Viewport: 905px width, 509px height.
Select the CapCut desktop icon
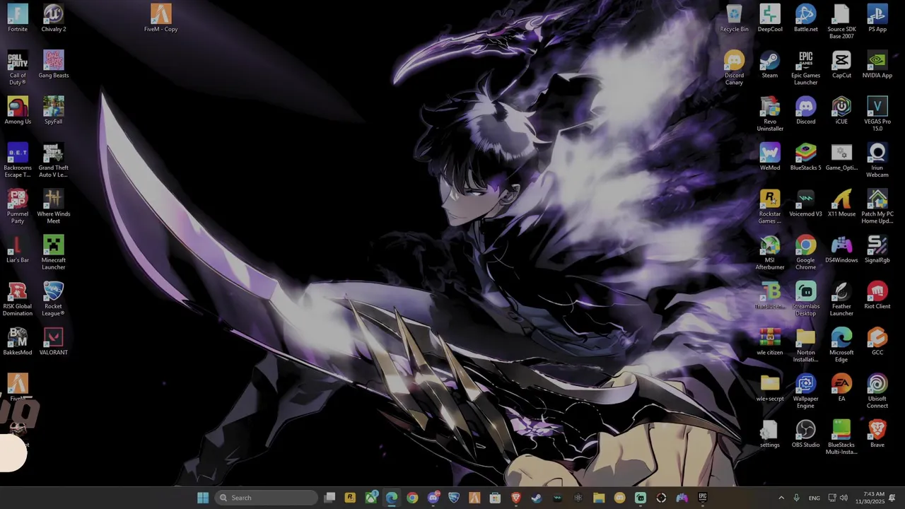pyautogui.click(x=841, y=64)
